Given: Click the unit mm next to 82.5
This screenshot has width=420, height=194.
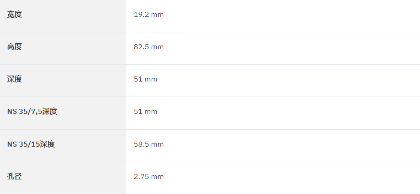Looking at the screenshot, I should (x=157, y=47).
